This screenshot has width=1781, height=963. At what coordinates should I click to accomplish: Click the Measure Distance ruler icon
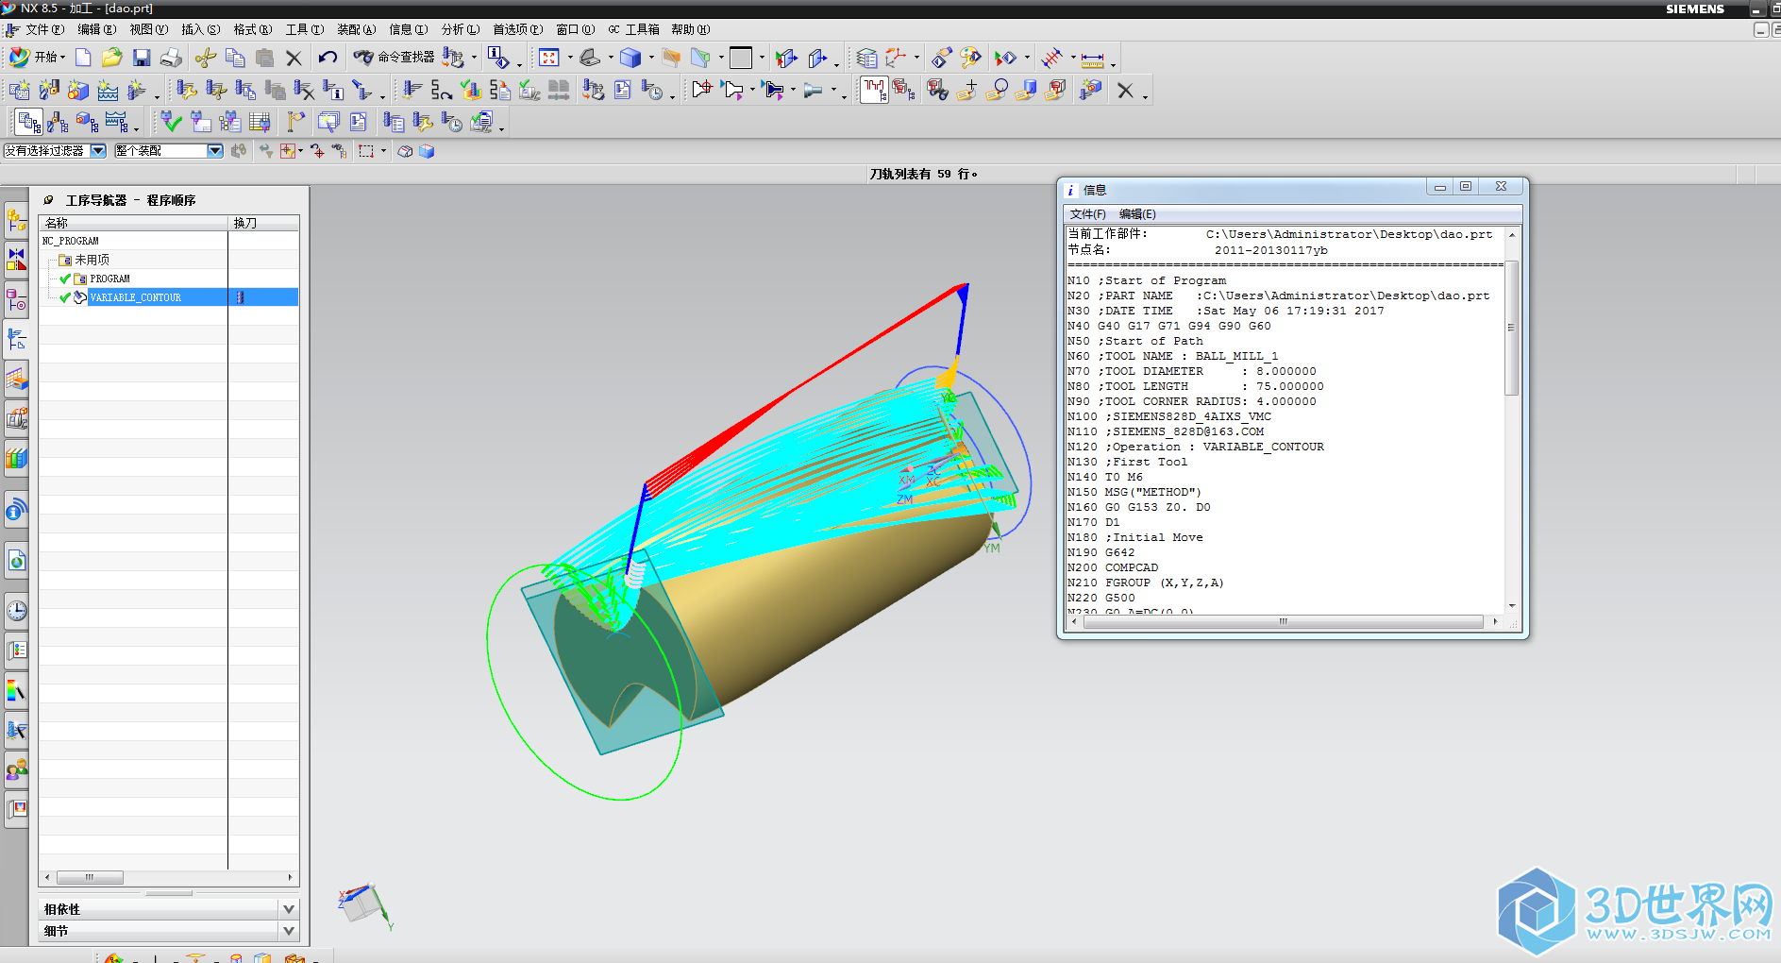coord(1093,59)
